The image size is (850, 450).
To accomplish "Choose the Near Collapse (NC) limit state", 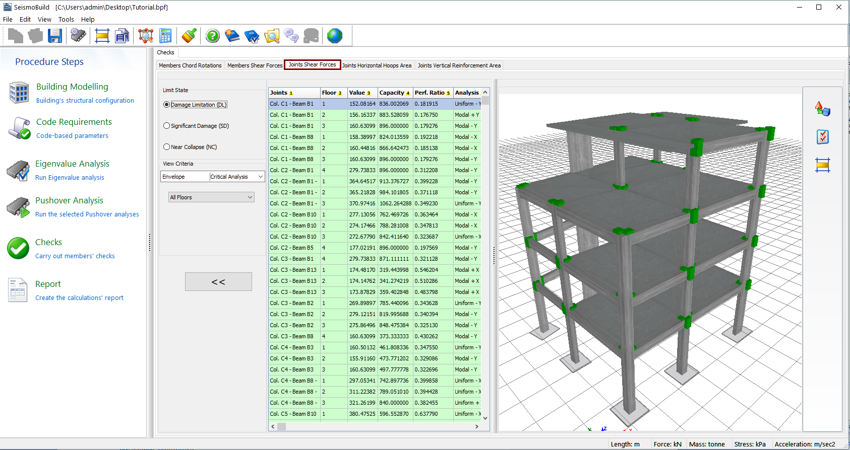I will click(167, 147).
